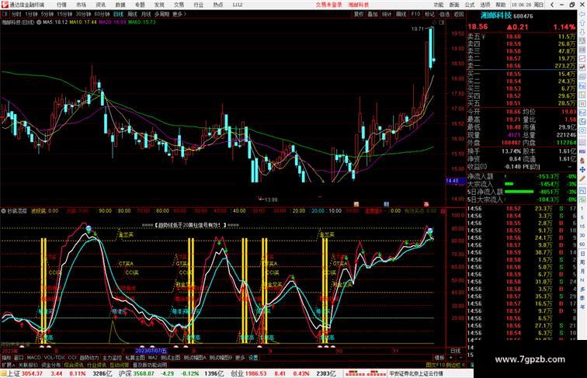This screenshot has height=378, width=587.
Task: Click the 统计 button
Action: coord(387,14)
